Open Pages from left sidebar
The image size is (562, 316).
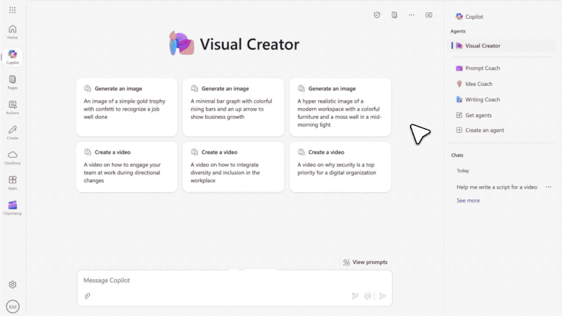(12, 82)
